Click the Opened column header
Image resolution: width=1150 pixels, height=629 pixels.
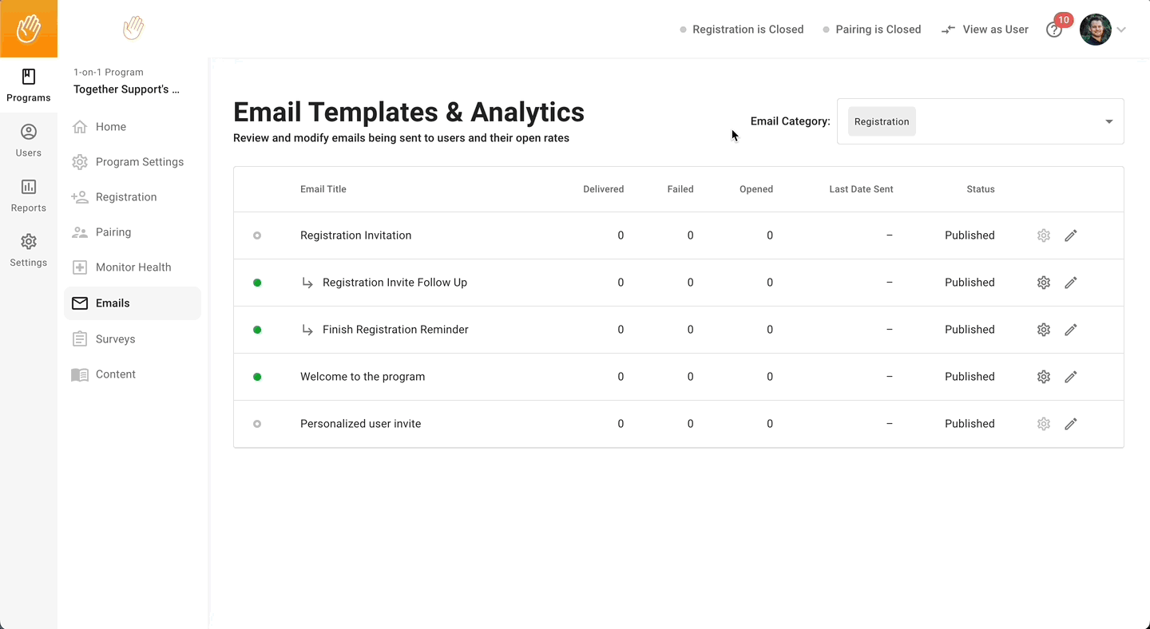click(x=756, y=189)
